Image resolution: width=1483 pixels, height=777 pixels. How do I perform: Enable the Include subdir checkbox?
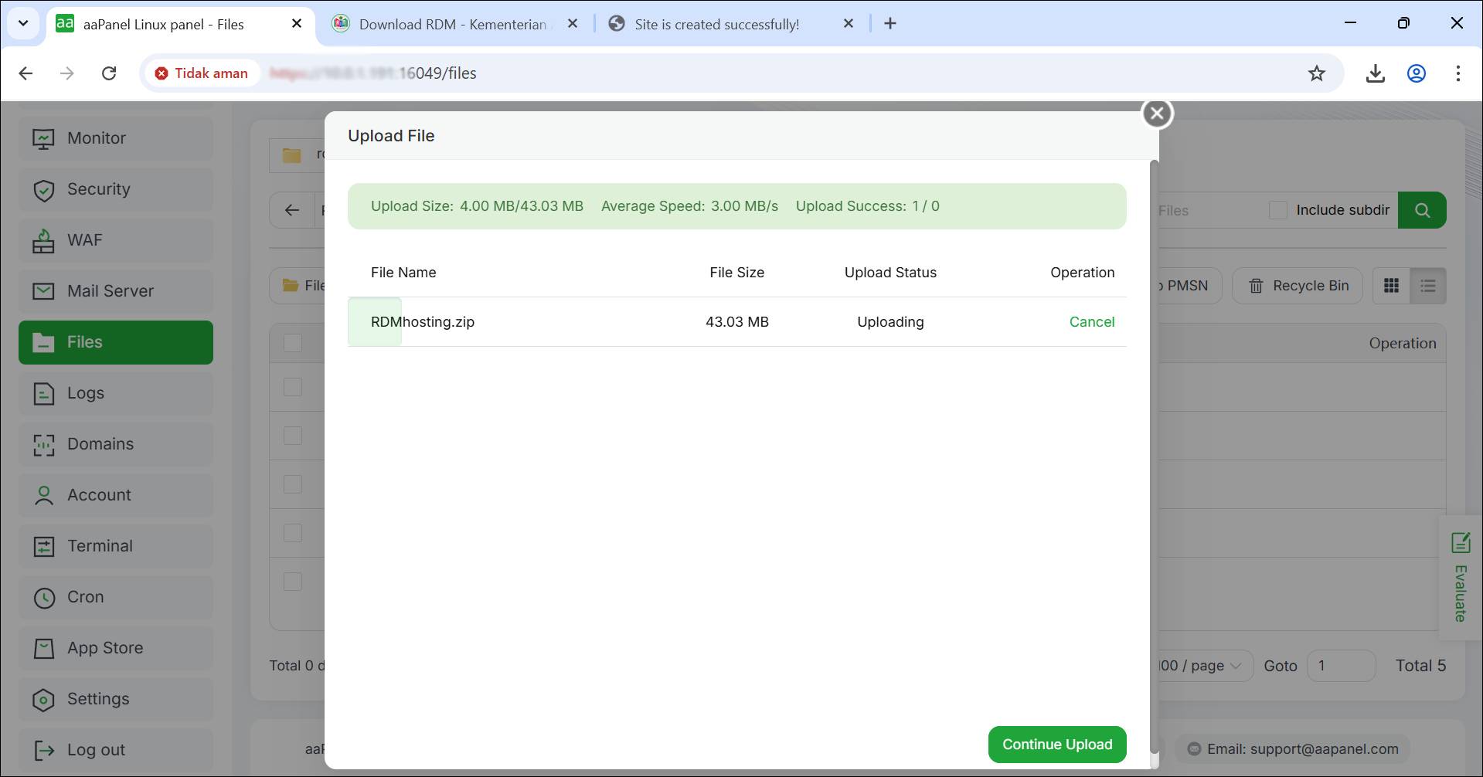click(x=1278, y=210)
